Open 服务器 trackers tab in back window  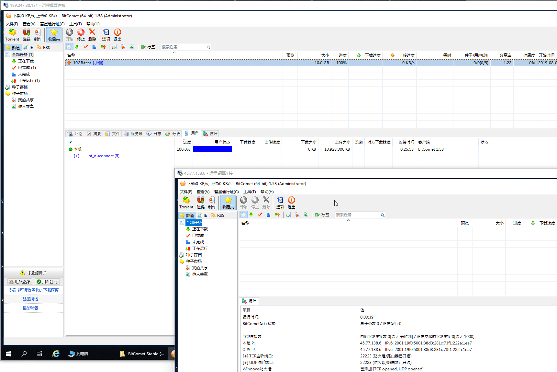coord(133,134)
